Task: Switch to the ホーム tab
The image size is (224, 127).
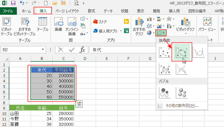Action: pos(26,11)
